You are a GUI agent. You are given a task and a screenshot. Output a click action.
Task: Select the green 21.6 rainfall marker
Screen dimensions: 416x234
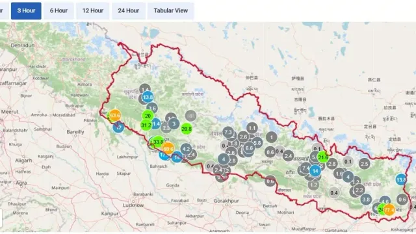tap(323, 157)
